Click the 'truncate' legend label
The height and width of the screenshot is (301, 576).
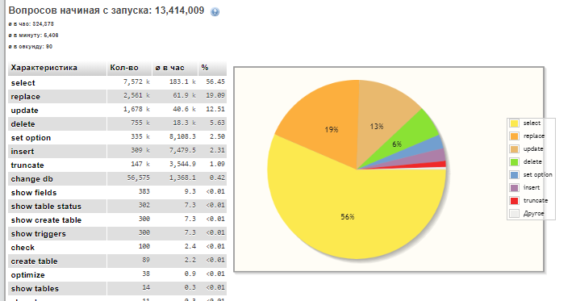(x=536, y=201)
